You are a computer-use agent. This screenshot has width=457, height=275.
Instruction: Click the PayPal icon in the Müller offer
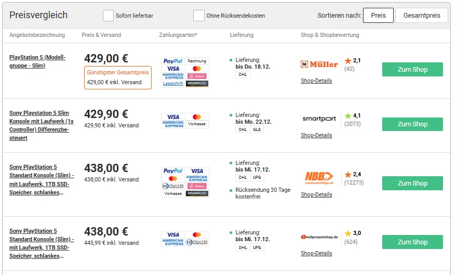[x=173, y=61]
